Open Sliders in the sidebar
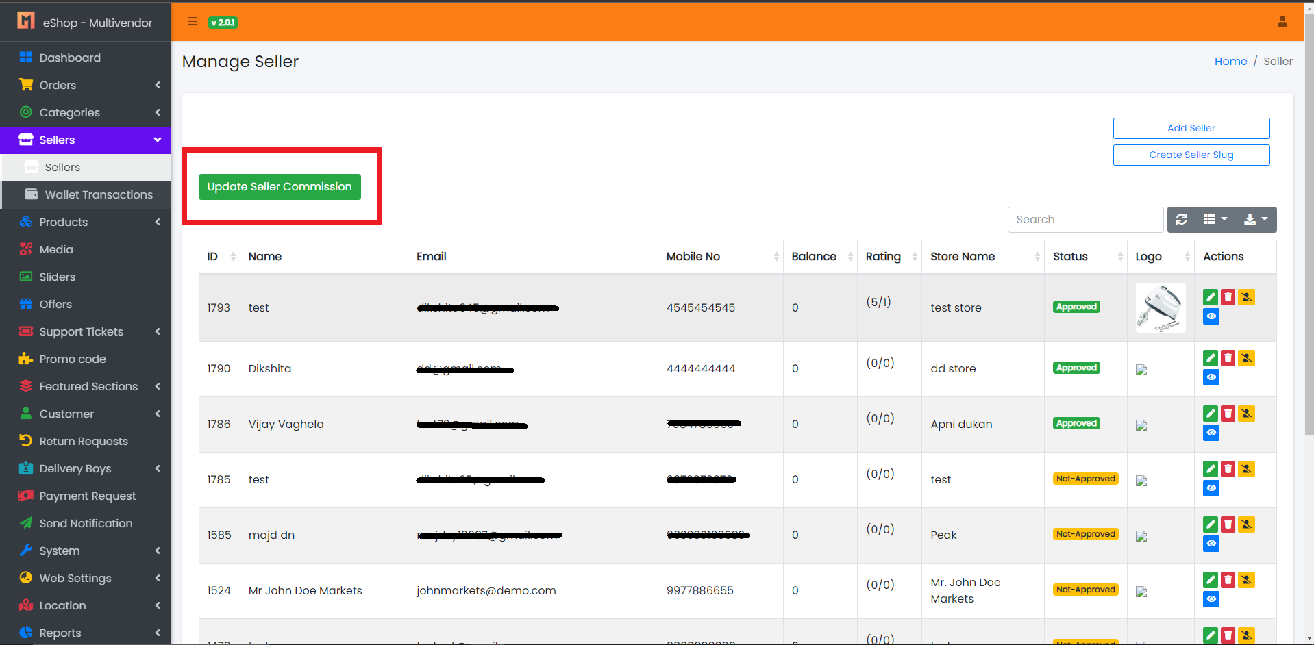1314x645 pixels. tap(86, 277)
